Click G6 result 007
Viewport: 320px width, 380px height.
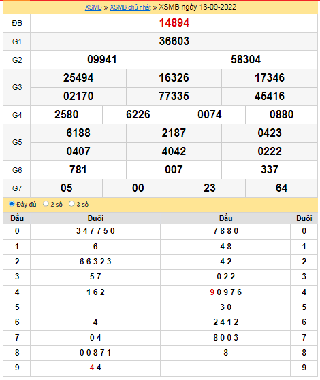point(174,170)
